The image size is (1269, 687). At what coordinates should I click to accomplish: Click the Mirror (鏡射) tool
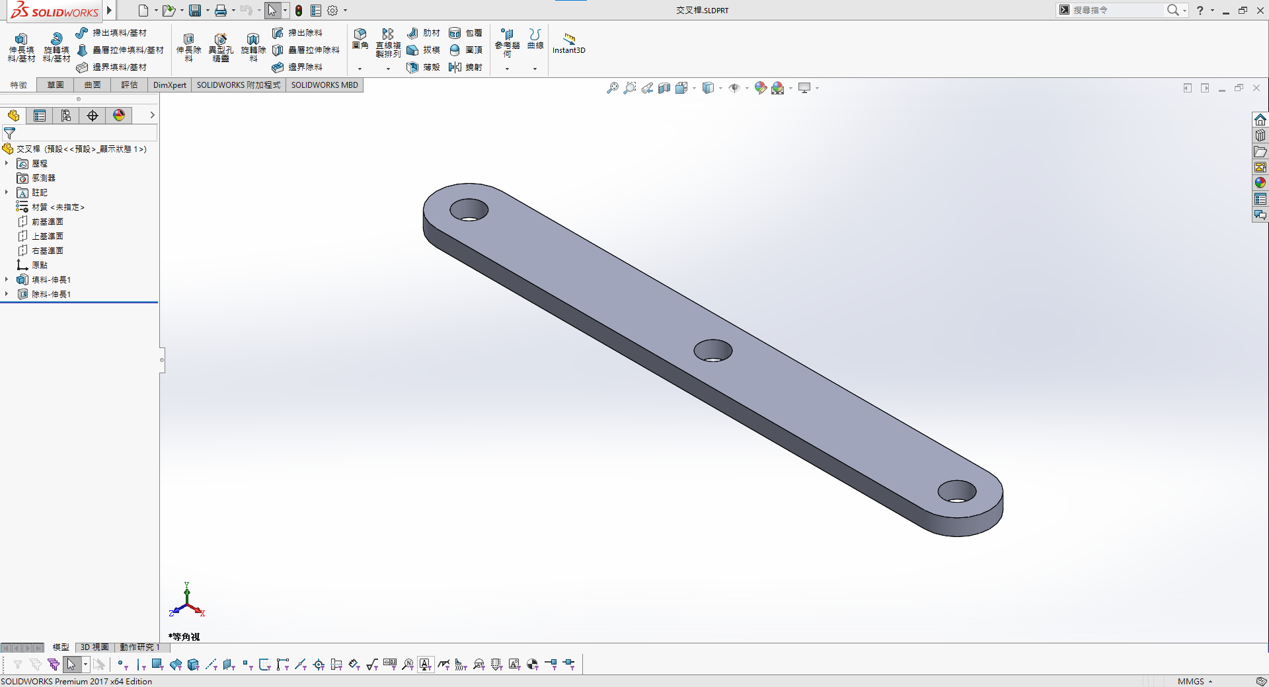click(x=466, y=67)
